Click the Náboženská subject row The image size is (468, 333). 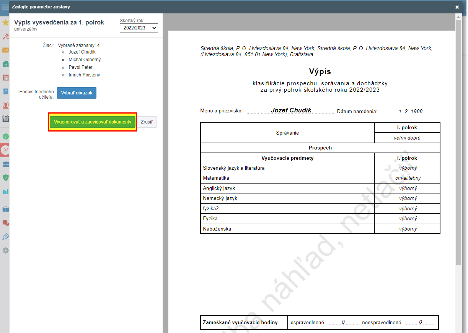click(x=320, y=229)
